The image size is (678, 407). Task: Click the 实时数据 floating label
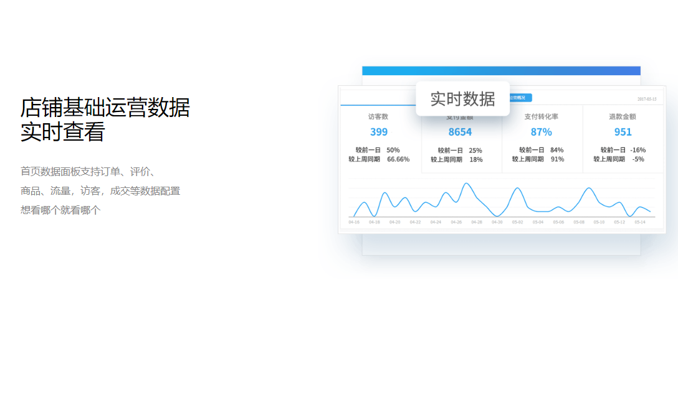[x=462, y=99]
